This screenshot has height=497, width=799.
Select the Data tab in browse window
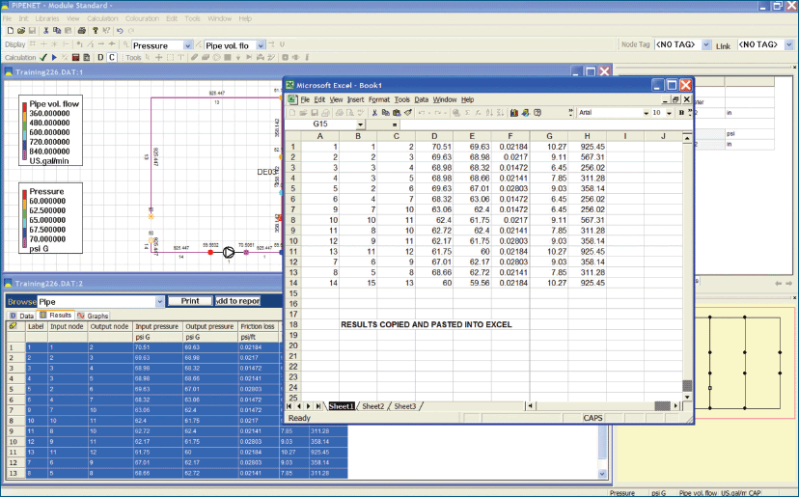tap(21, 316)
